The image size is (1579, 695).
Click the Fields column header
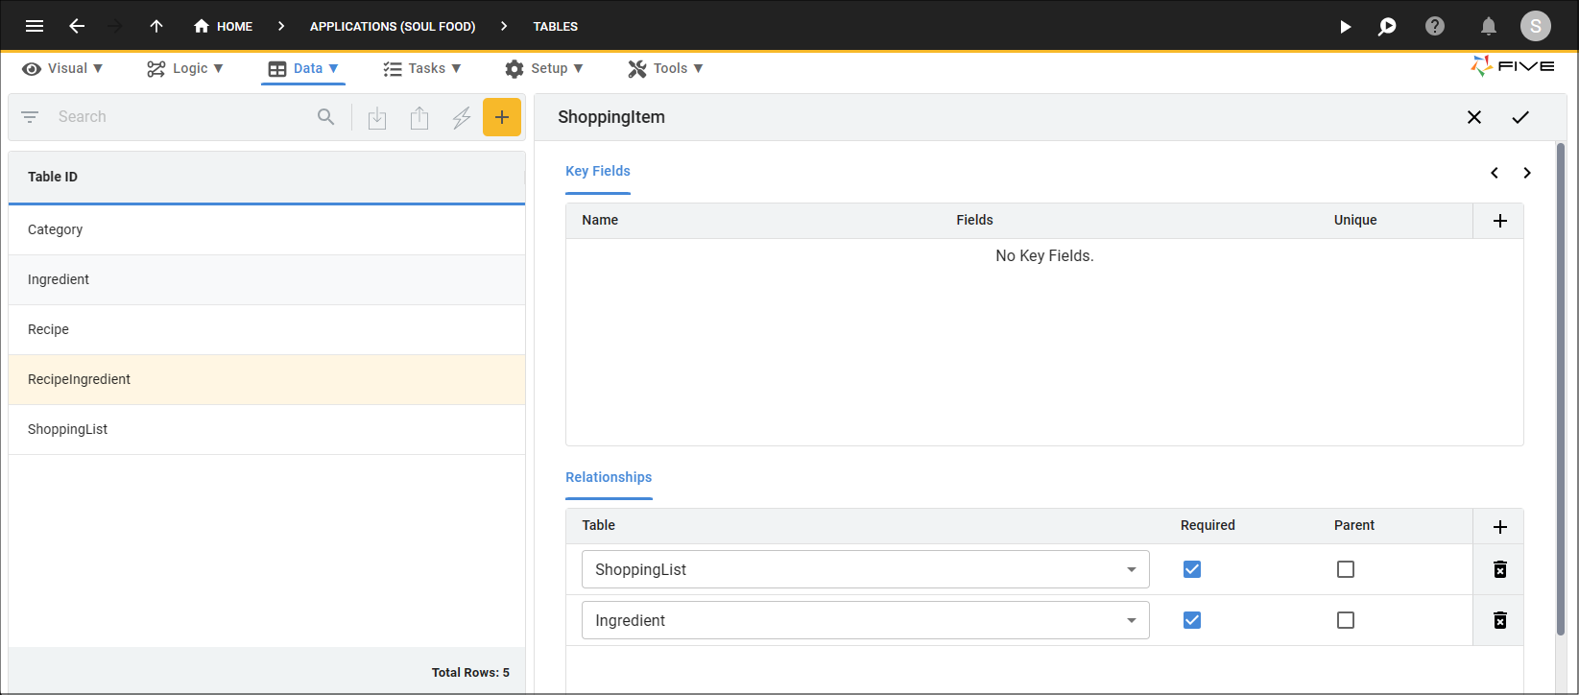(x=974, y=220)
